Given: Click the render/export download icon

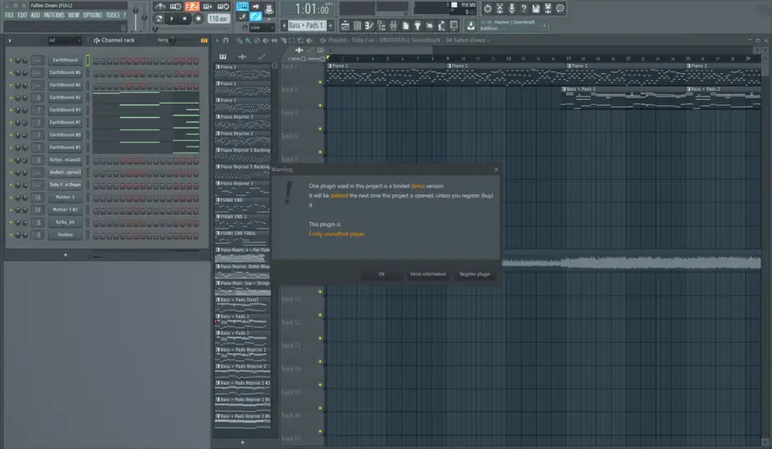Looking at the screenshot, I should [470, 26].
